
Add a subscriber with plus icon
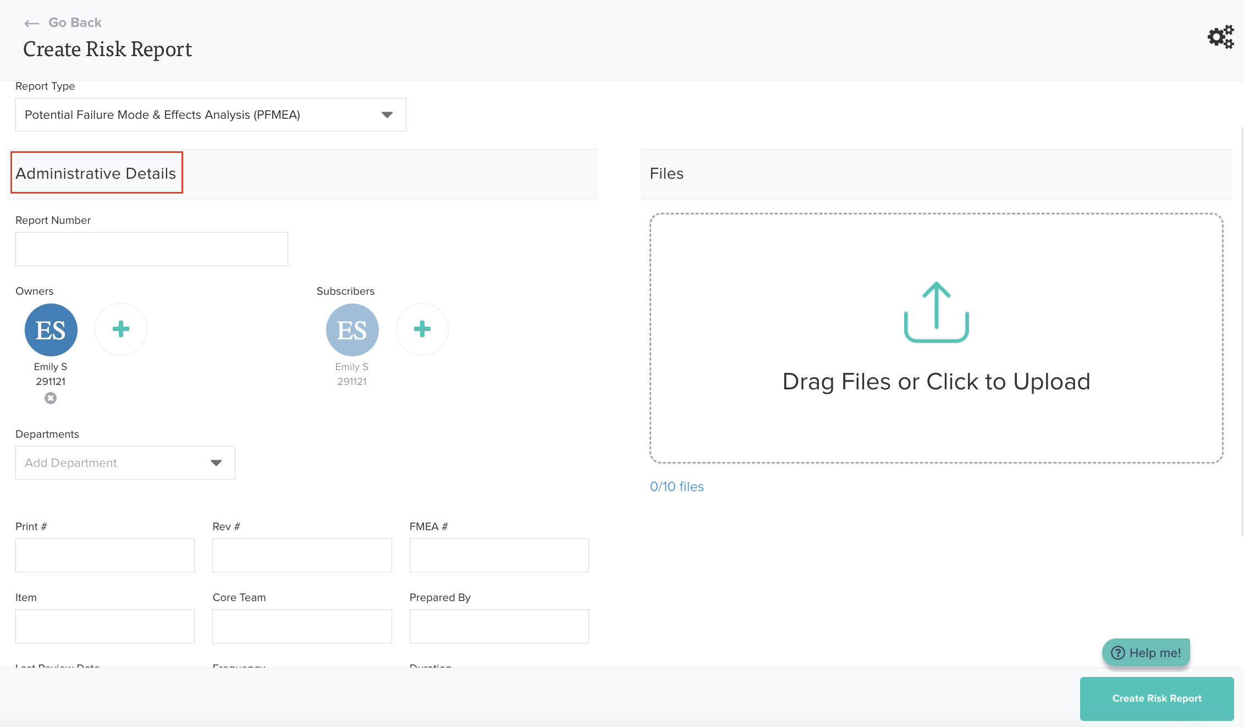click(x=422, y=329)
